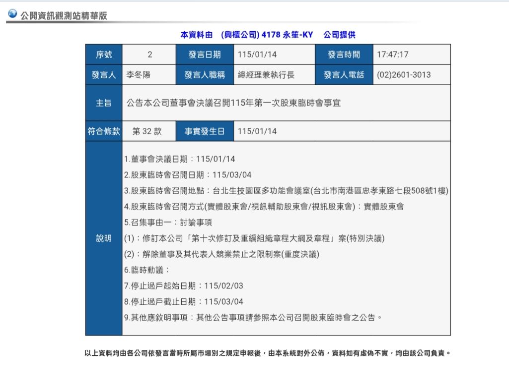Select line 3 with the meeting location 台北生技園區

[x=286, y=191]
